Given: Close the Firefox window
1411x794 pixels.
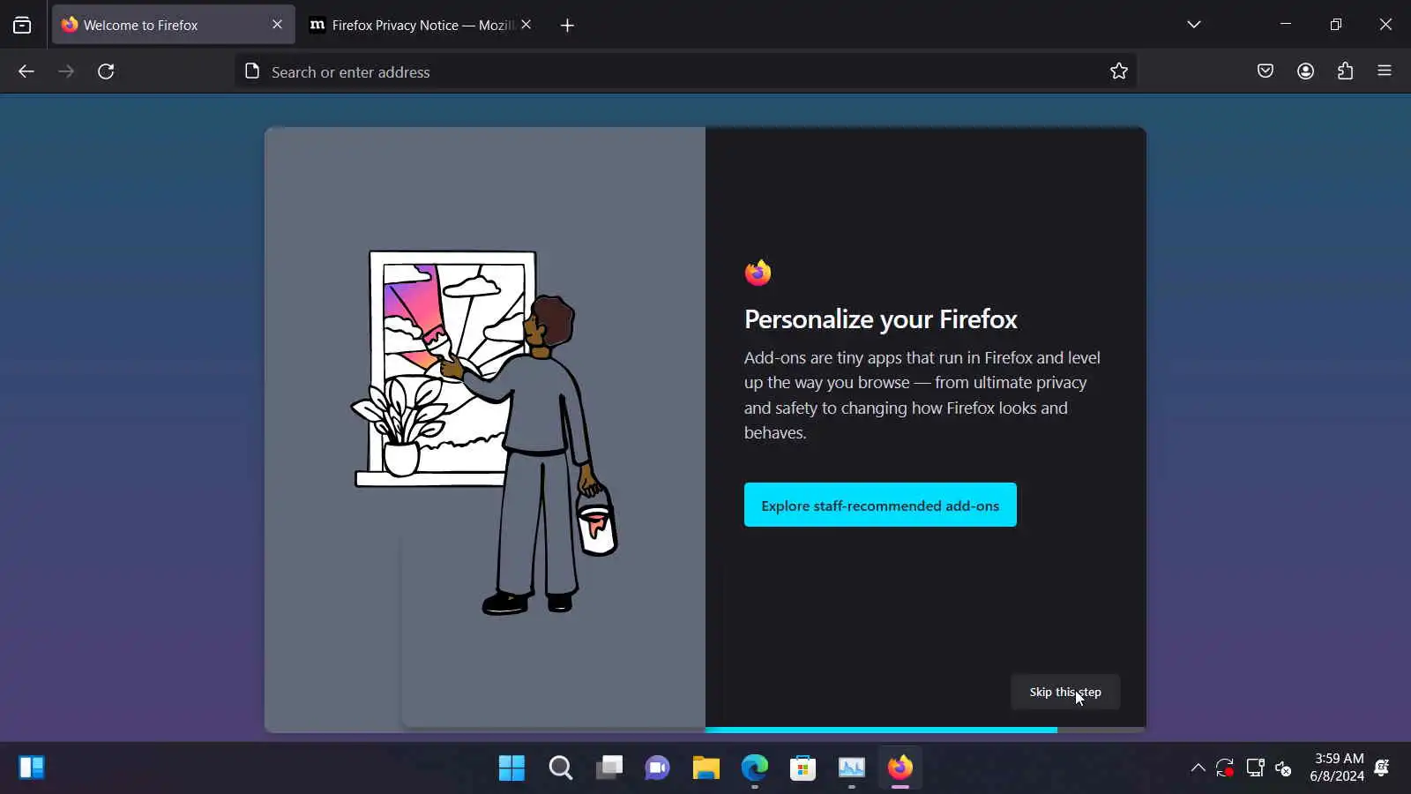Looking at the screenshot, I should tap(1385, 25).
